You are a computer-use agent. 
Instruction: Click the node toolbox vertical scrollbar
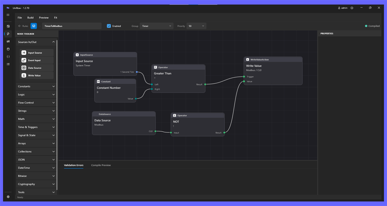tap(57, 115)
